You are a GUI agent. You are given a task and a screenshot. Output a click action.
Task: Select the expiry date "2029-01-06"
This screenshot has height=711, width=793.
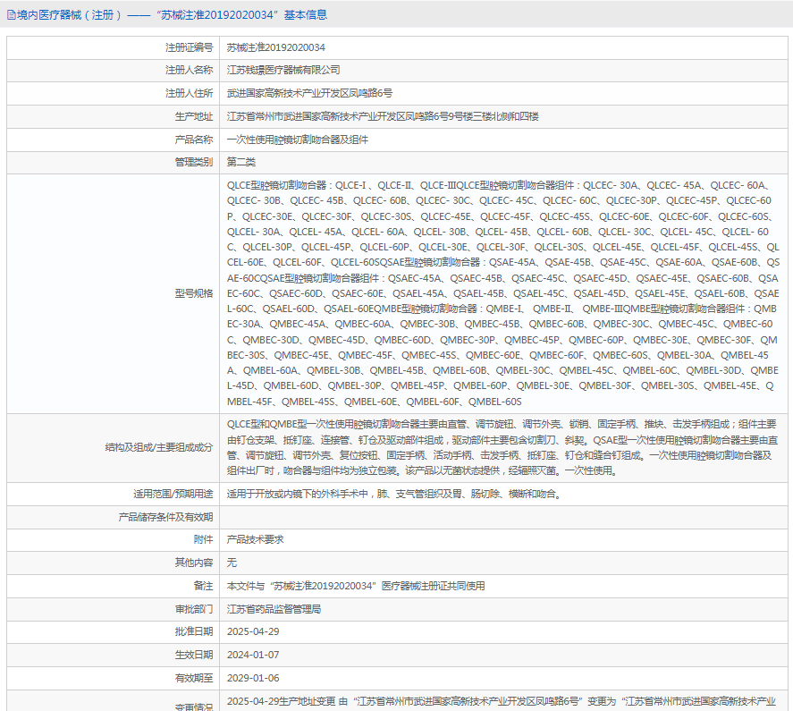pos(253,678)
